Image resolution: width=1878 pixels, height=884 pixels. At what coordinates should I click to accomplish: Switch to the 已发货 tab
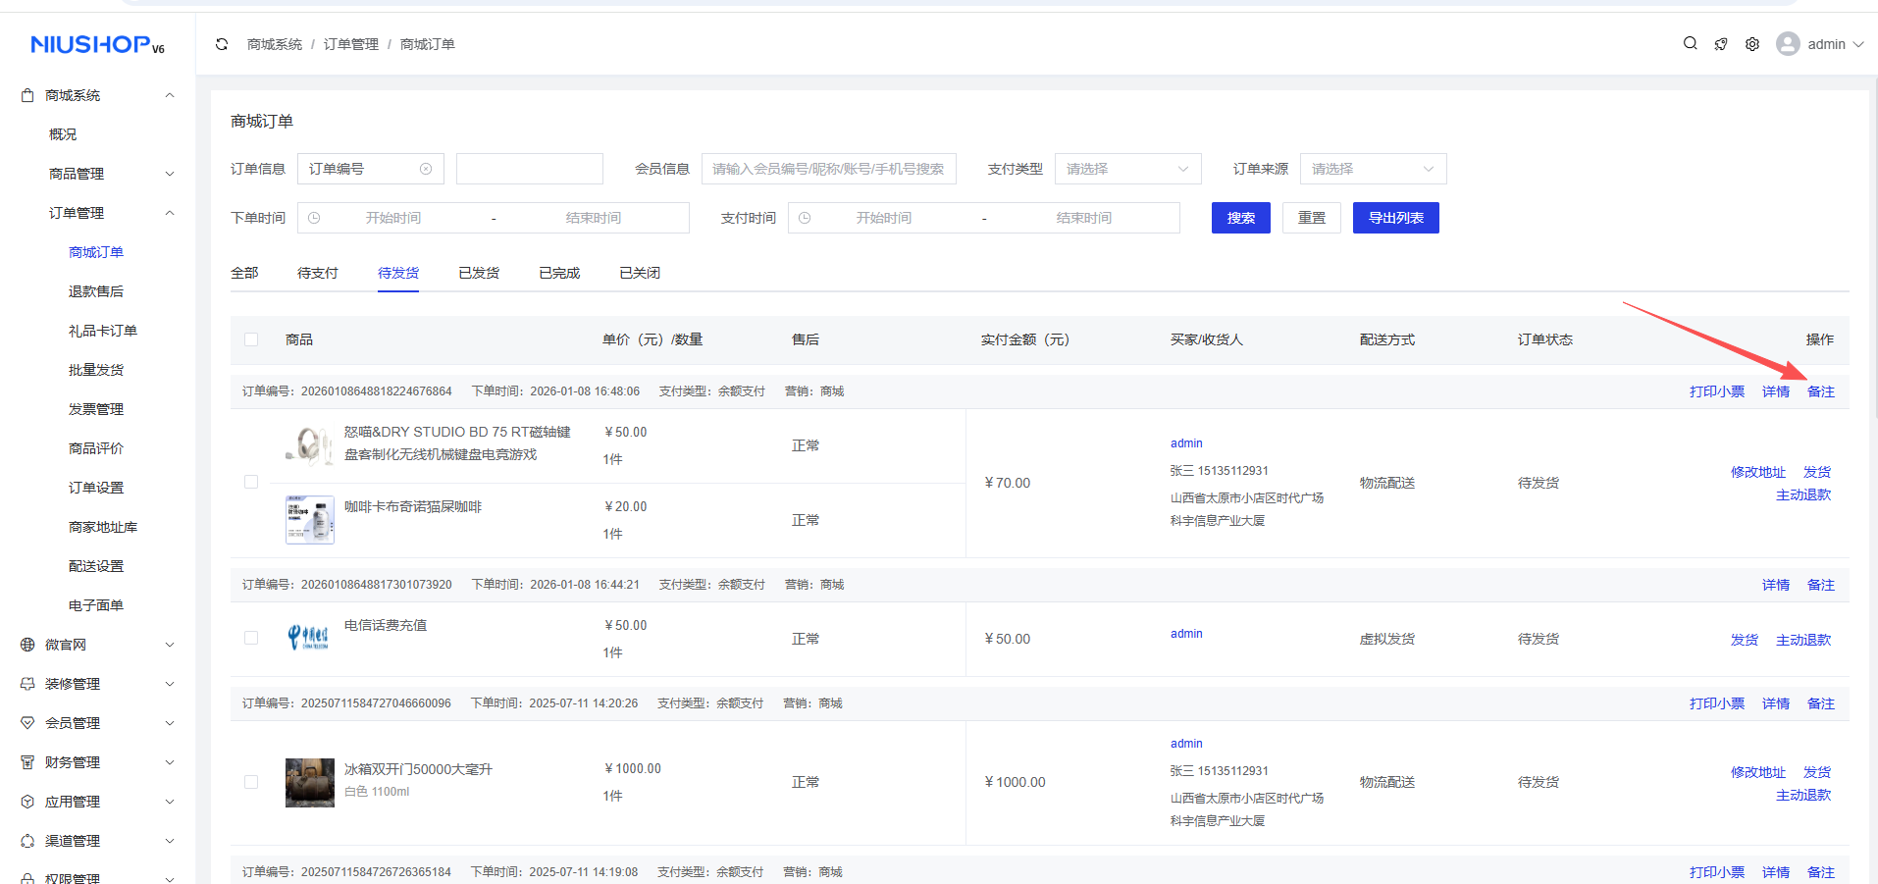coord(478,273)
